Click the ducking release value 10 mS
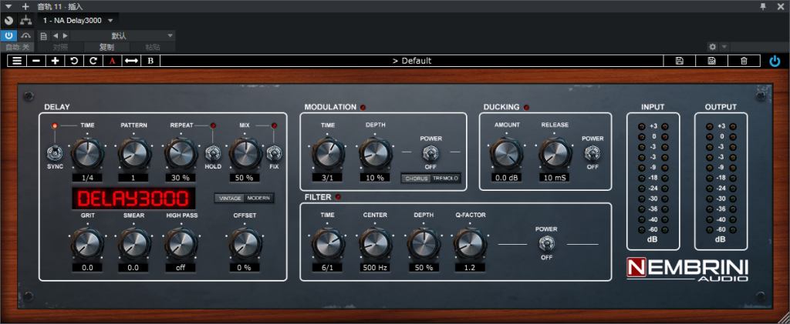 (x=555, y=178)
